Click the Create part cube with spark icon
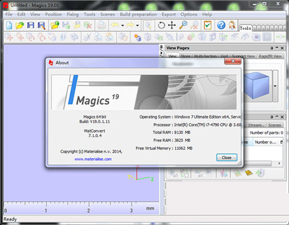This screenshot has width=289, height=225. click(x=138, y=37)
